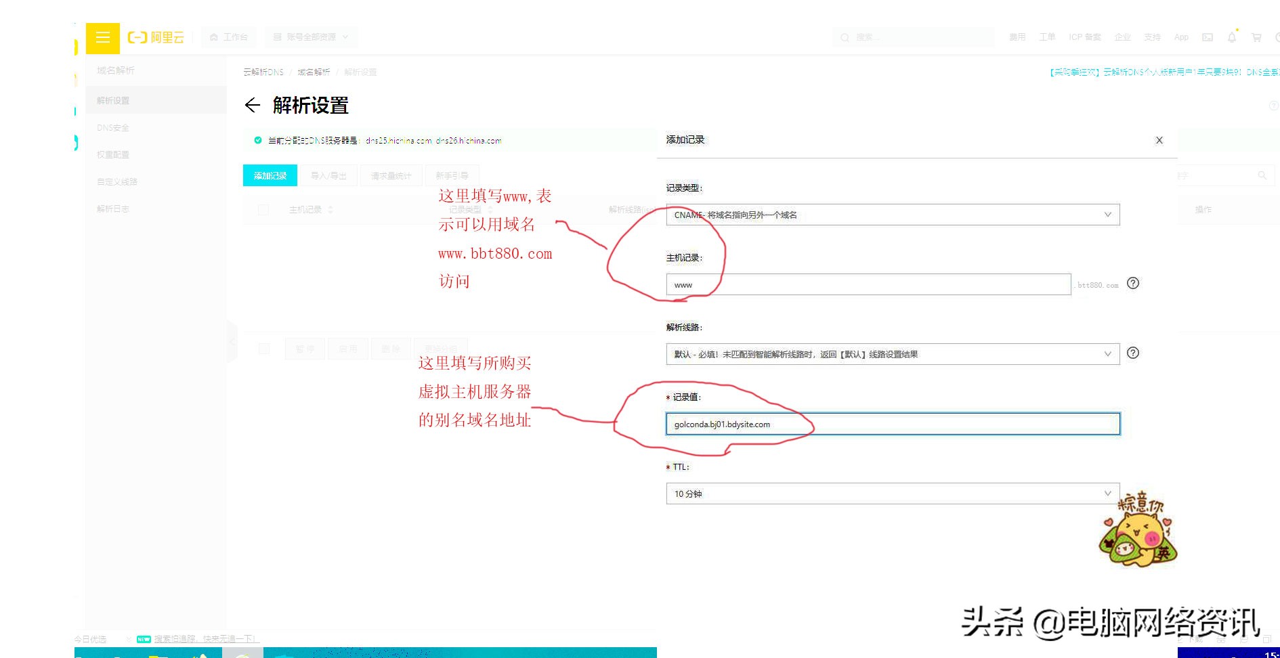
Task: Open the Alibaba Cloud console terminal icon
Action: pyautogui.click(x=1208, y=37)
